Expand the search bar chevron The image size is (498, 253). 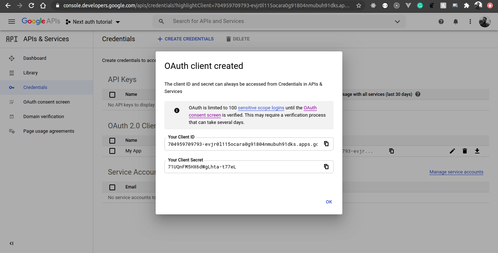click(397, 22)
